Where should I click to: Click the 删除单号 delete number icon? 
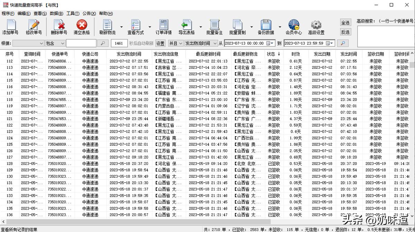coord(59,25)
